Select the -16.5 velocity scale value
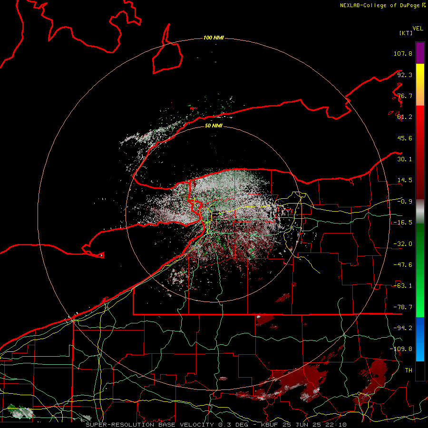 point(403,223)
